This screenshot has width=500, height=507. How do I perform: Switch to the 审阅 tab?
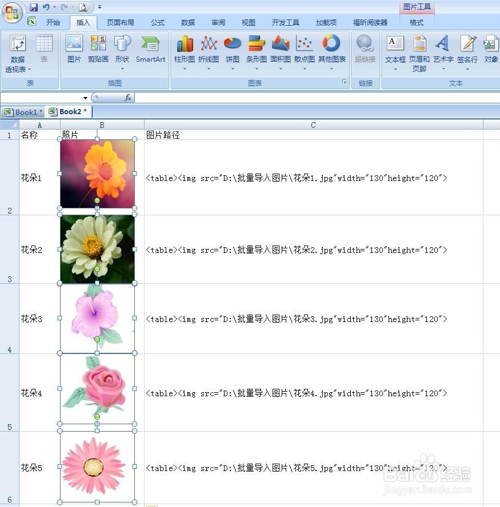(218, 23)
